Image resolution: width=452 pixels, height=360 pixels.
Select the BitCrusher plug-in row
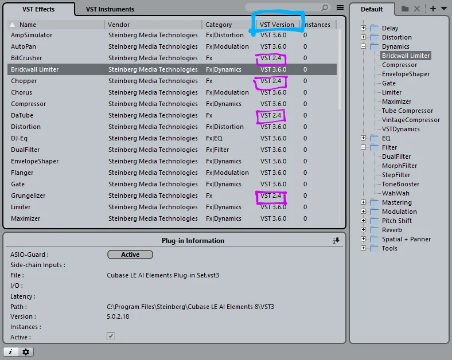click(x=172, y=58)
